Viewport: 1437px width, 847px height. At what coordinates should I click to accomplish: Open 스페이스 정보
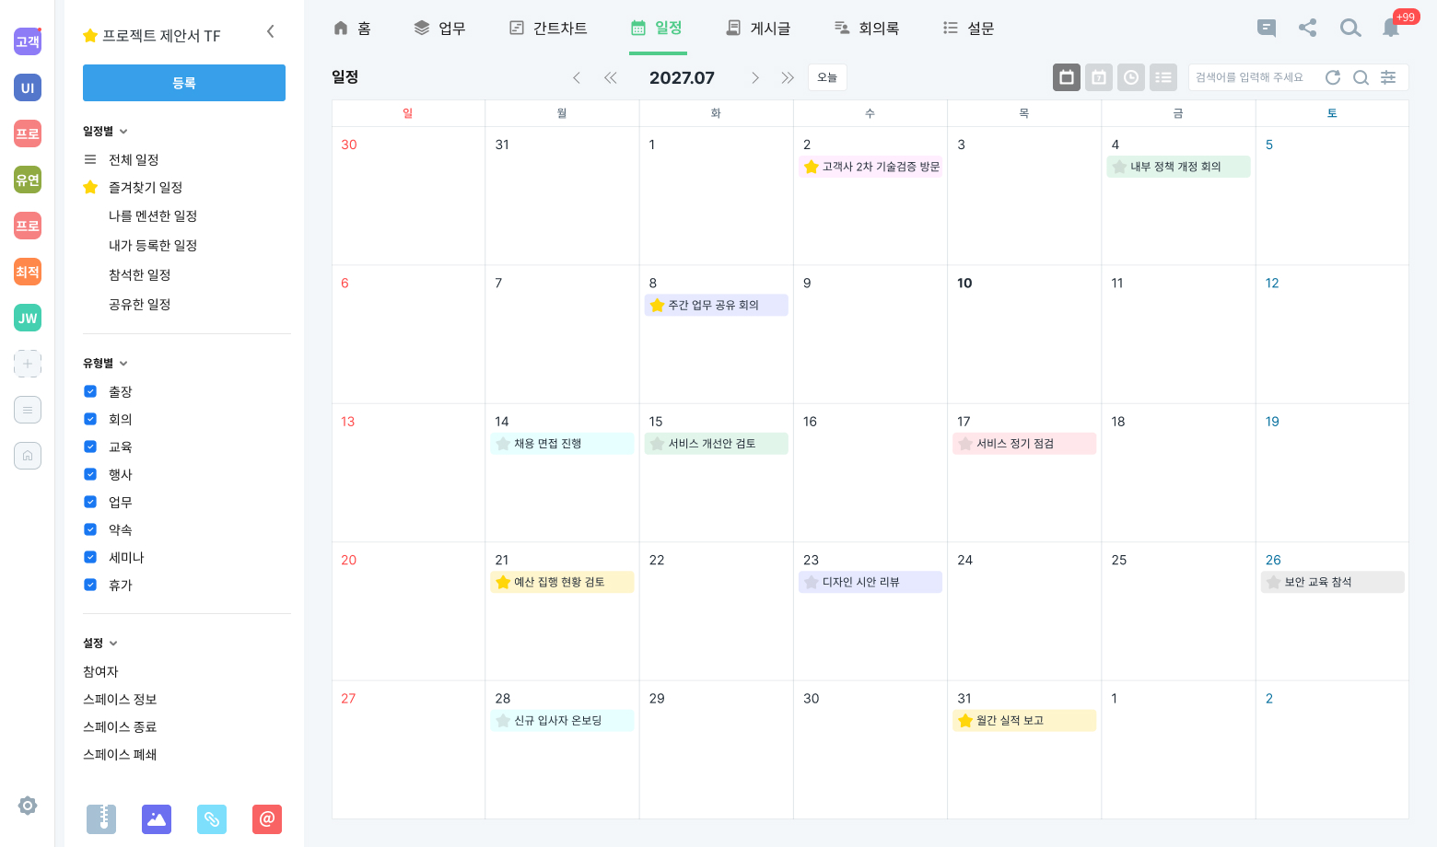[x=120, y=699]
